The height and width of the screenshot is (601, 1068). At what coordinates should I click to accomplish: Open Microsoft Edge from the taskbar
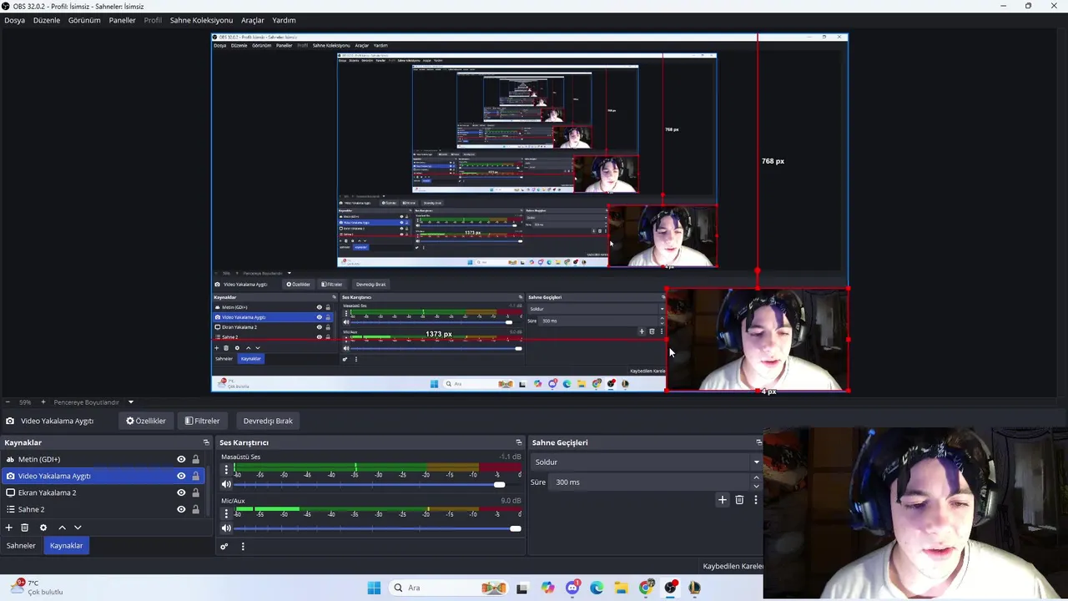(x=597, y=588)
